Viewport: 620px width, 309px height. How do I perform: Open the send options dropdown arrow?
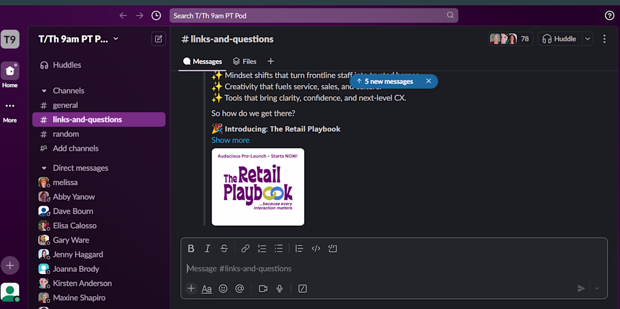tap(597, 289)
